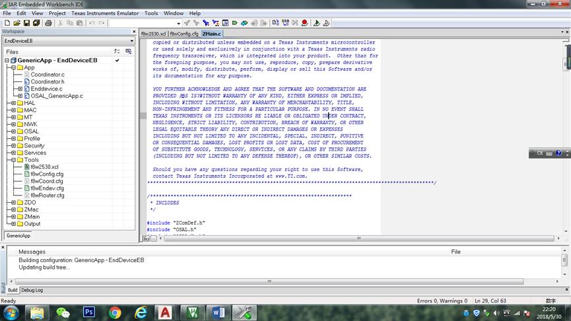Viewport: 571px width, 321px height.
Task: Close the Workspace panel
Action: pos(133,32)
